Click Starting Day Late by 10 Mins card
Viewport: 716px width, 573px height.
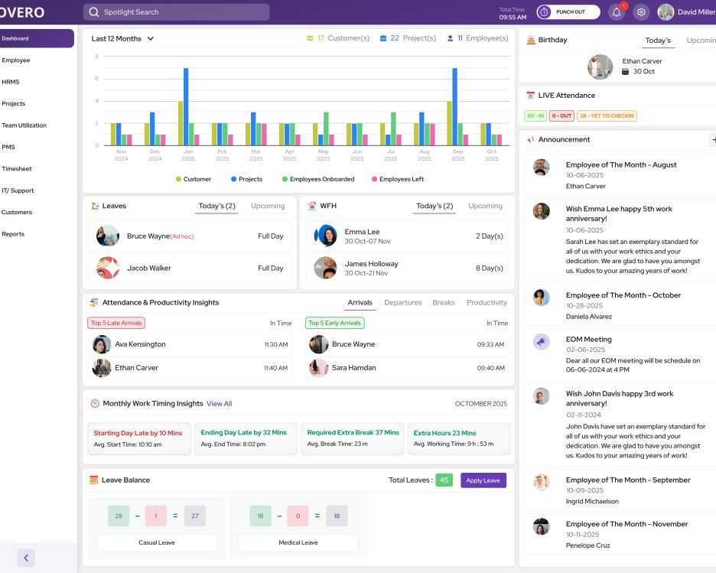point(139,438)
